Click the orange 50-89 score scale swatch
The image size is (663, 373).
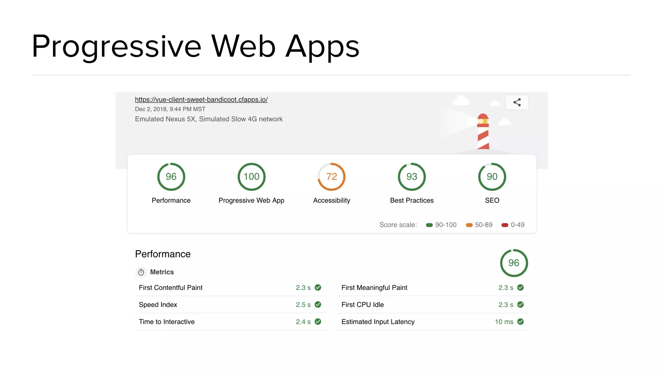tap(469, 225)
